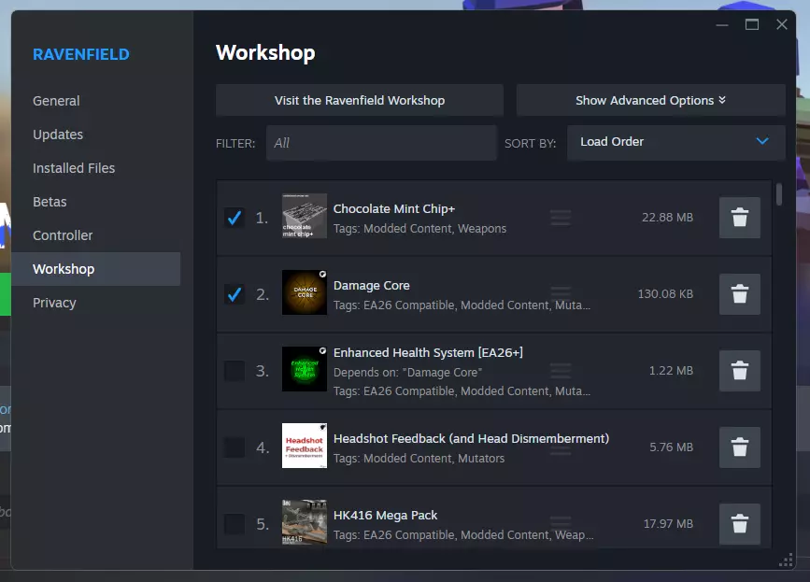Image resolution: width=810 pixels, height=582 pixels.
Task: Click the drag handle on Damage Core row
Action: 561,294
